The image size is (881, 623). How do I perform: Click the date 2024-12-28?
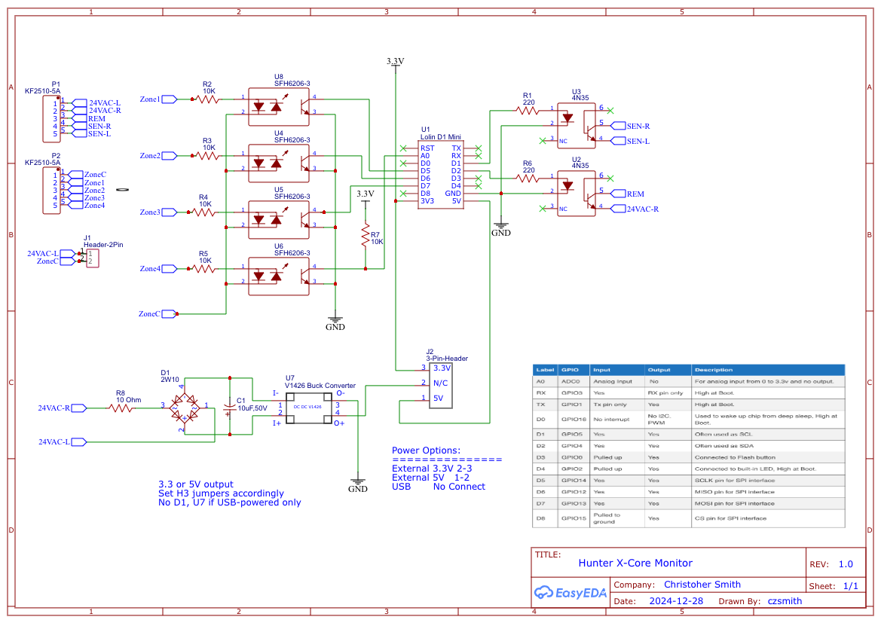tap(676, 600)
